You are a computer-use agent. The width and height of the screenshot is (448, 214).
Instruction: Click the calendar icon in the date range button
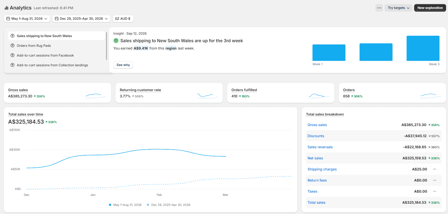pyautogui.click(x=8, y=19)
